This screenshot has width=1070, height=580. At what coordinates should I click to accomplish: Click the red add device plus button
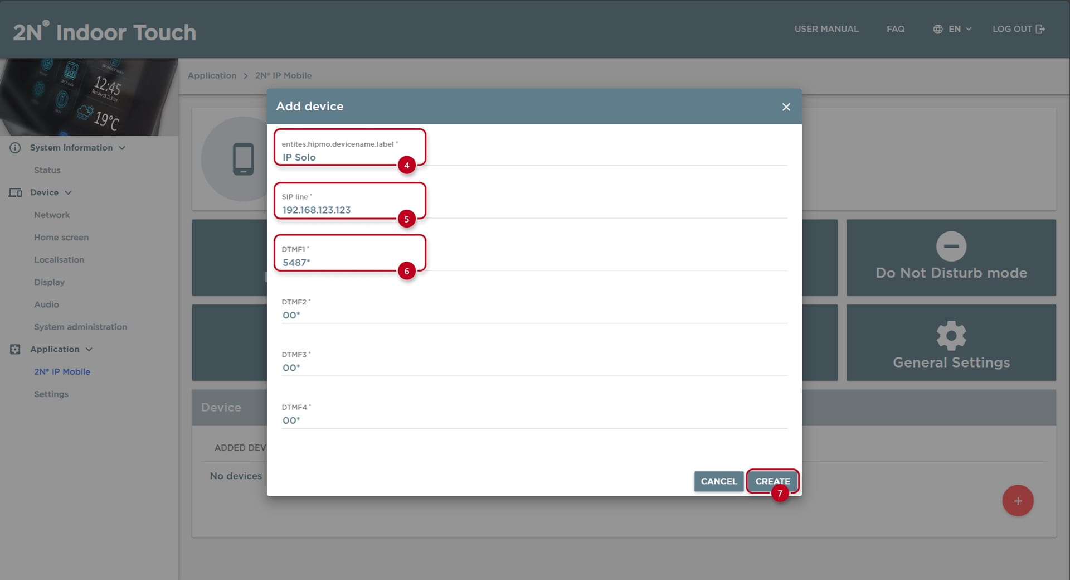[x=1018, y=500]
